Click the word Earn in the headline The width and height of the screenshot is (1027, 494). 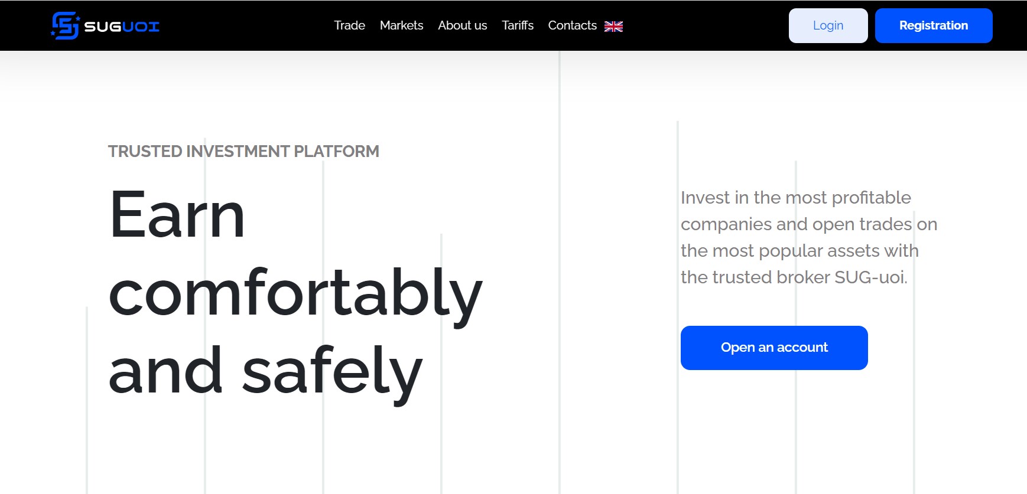177,215
